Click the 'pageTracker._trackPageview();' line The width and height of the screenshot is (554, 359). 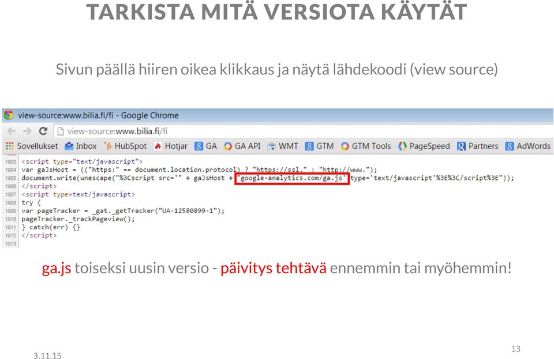[78, 219]
